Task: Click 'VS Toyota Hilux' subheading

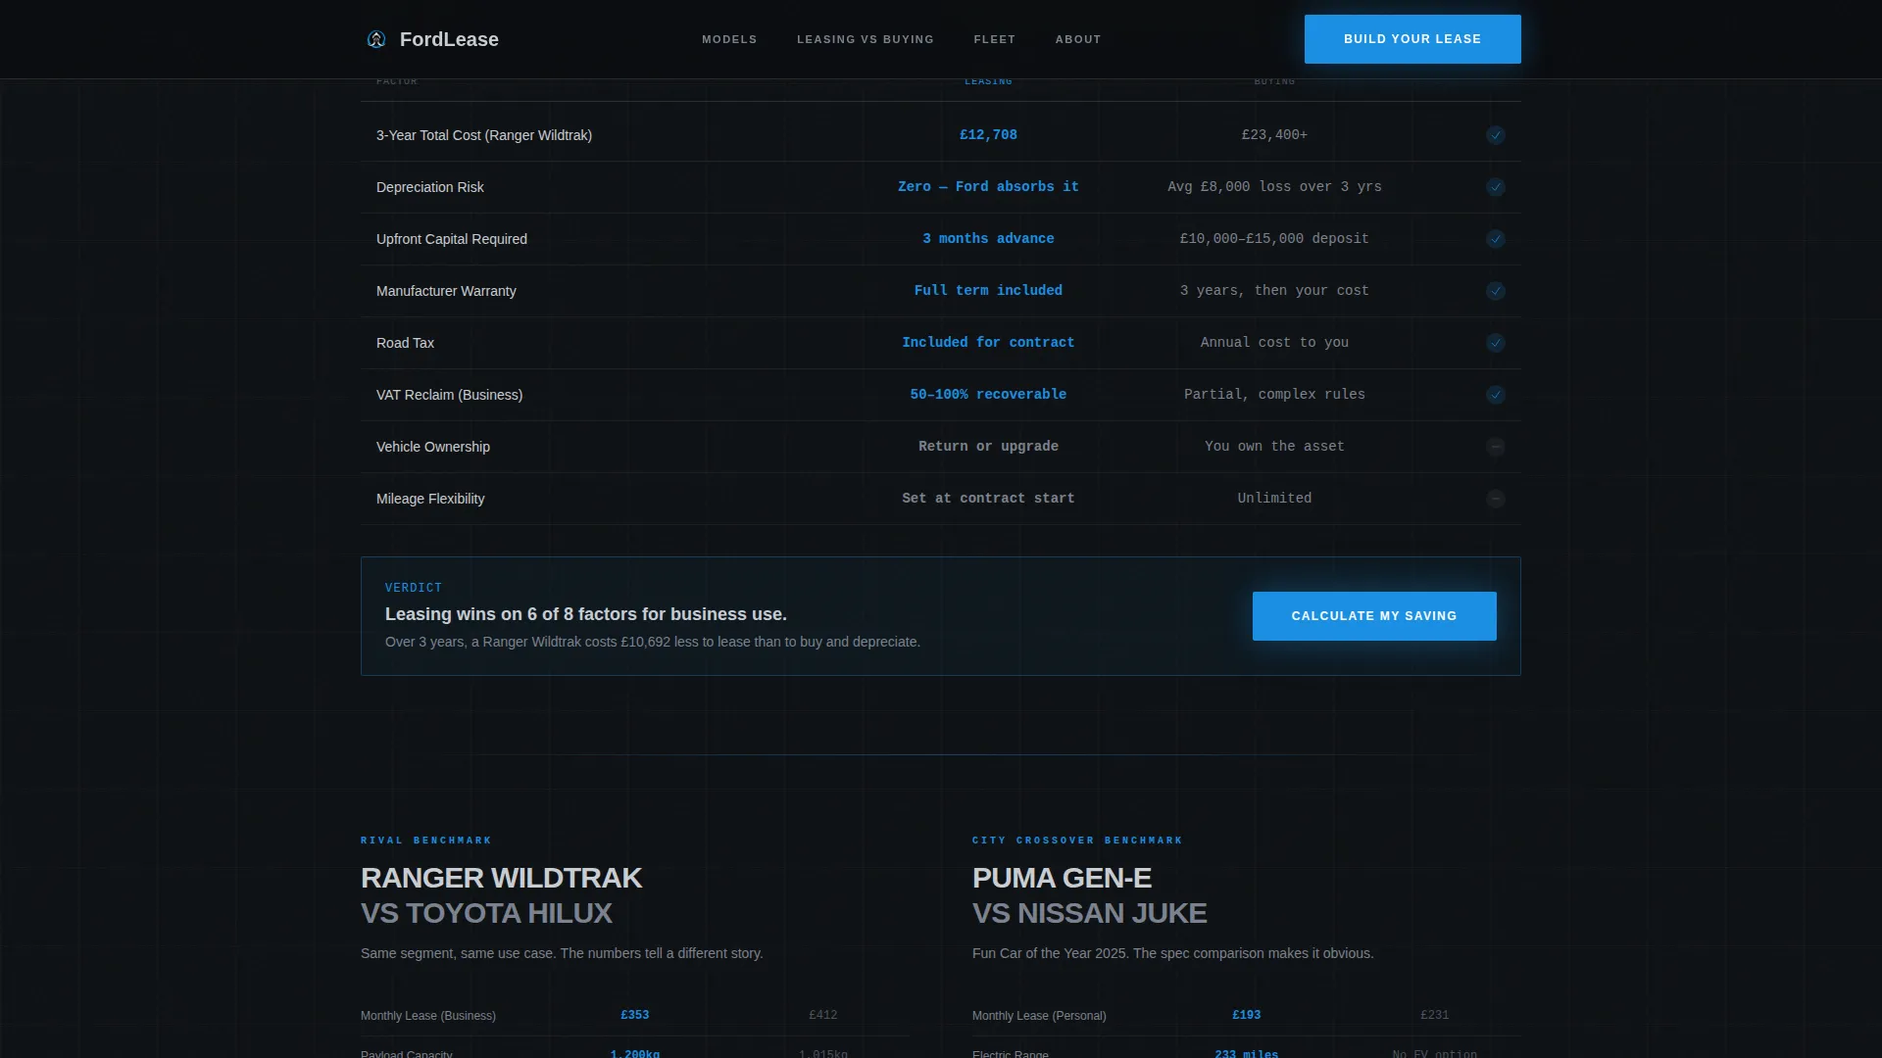Action: click(487, 913)
